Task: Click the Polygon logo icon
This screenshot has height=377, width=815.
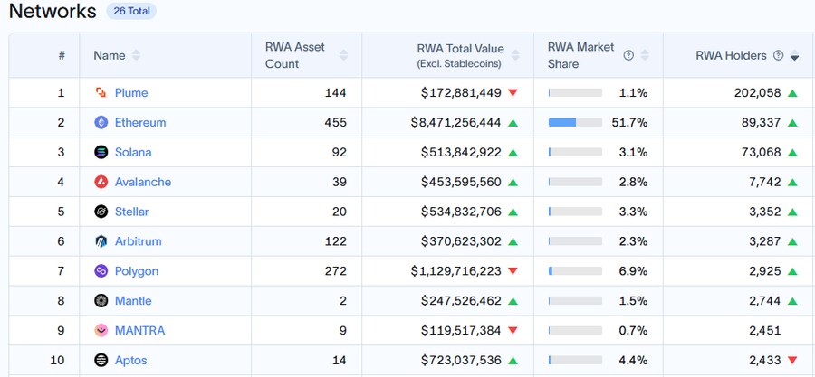Action: pos(101,271)
